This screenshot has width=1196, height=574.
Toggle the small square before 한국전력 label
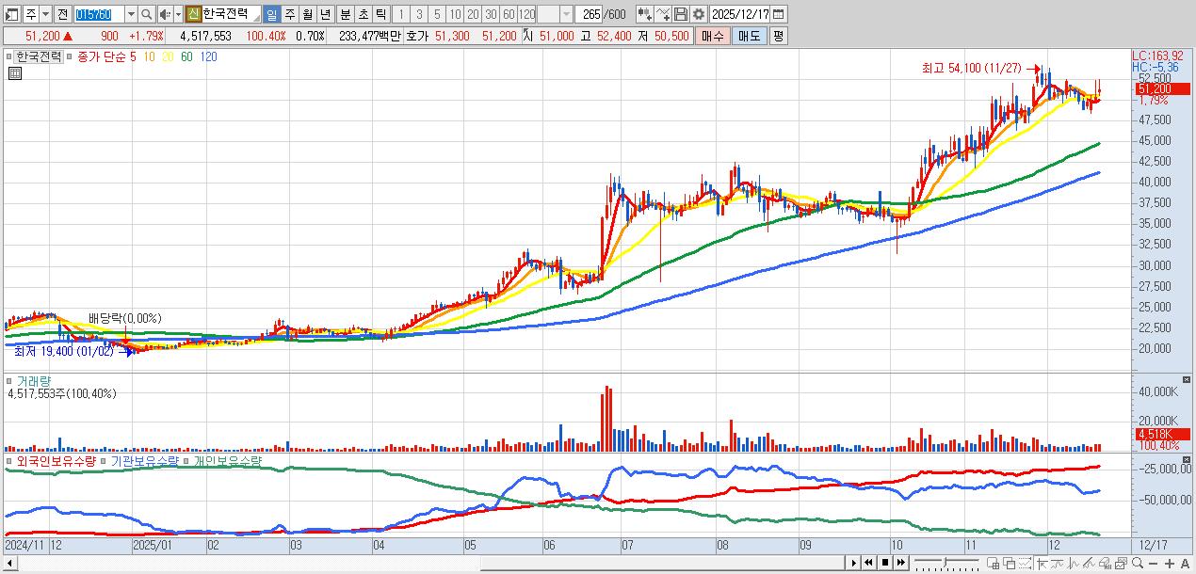9,56
